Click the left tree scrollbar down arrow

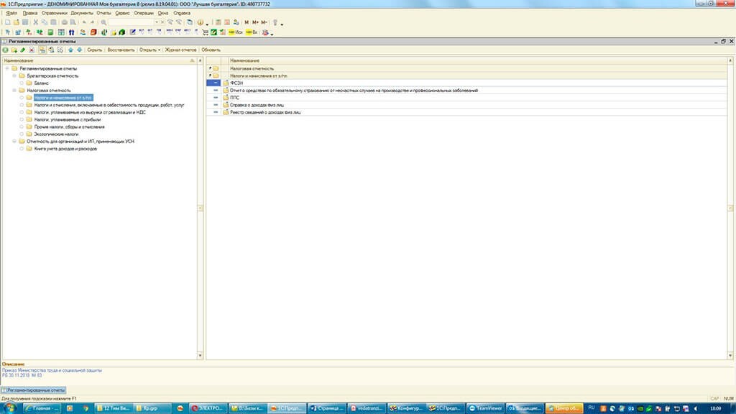tap(200, 356)
